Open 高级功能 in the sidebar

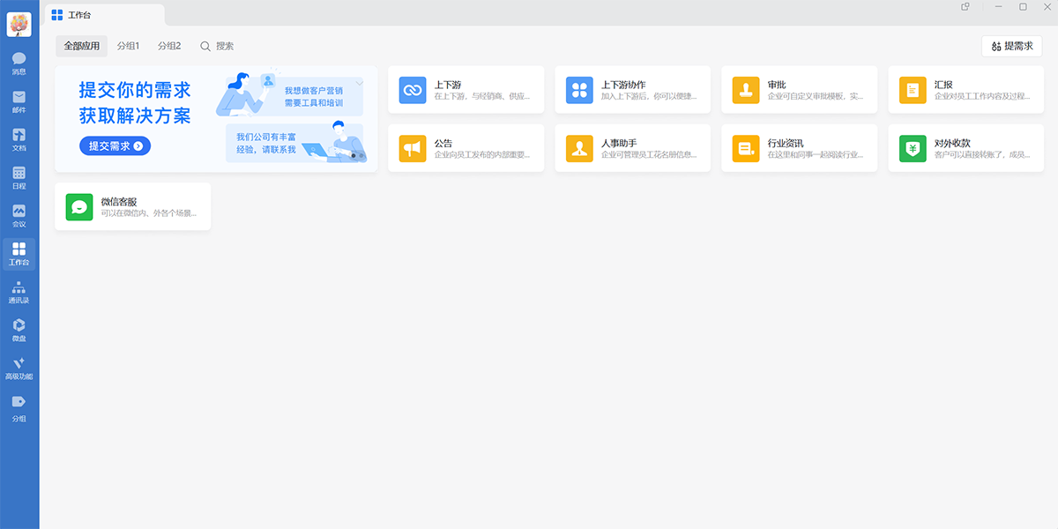pyautogui.click(x=19, y=368)
